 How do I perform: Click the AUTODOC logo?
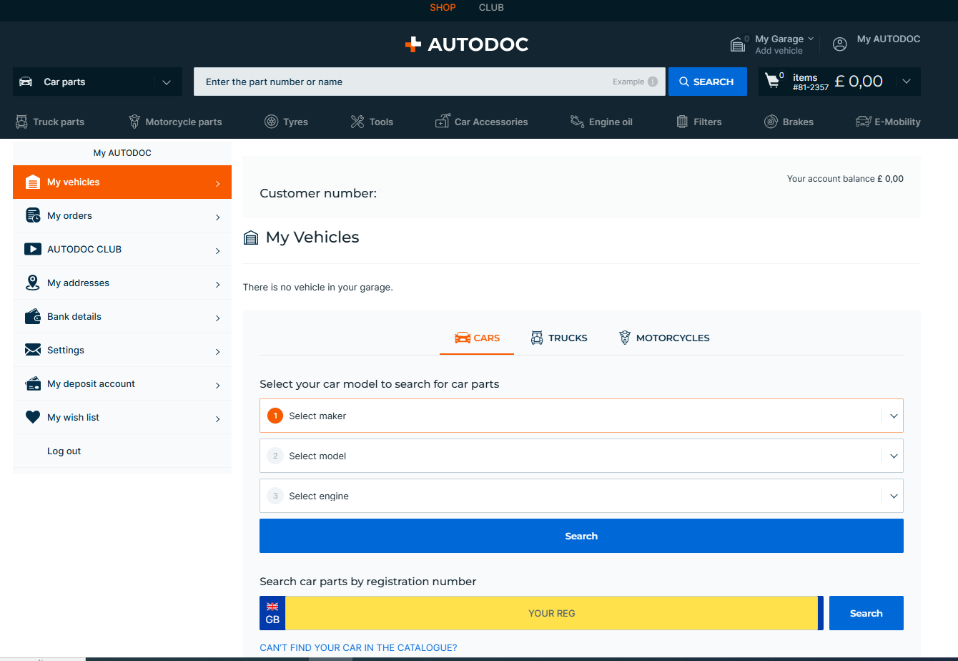pos(466,44)
